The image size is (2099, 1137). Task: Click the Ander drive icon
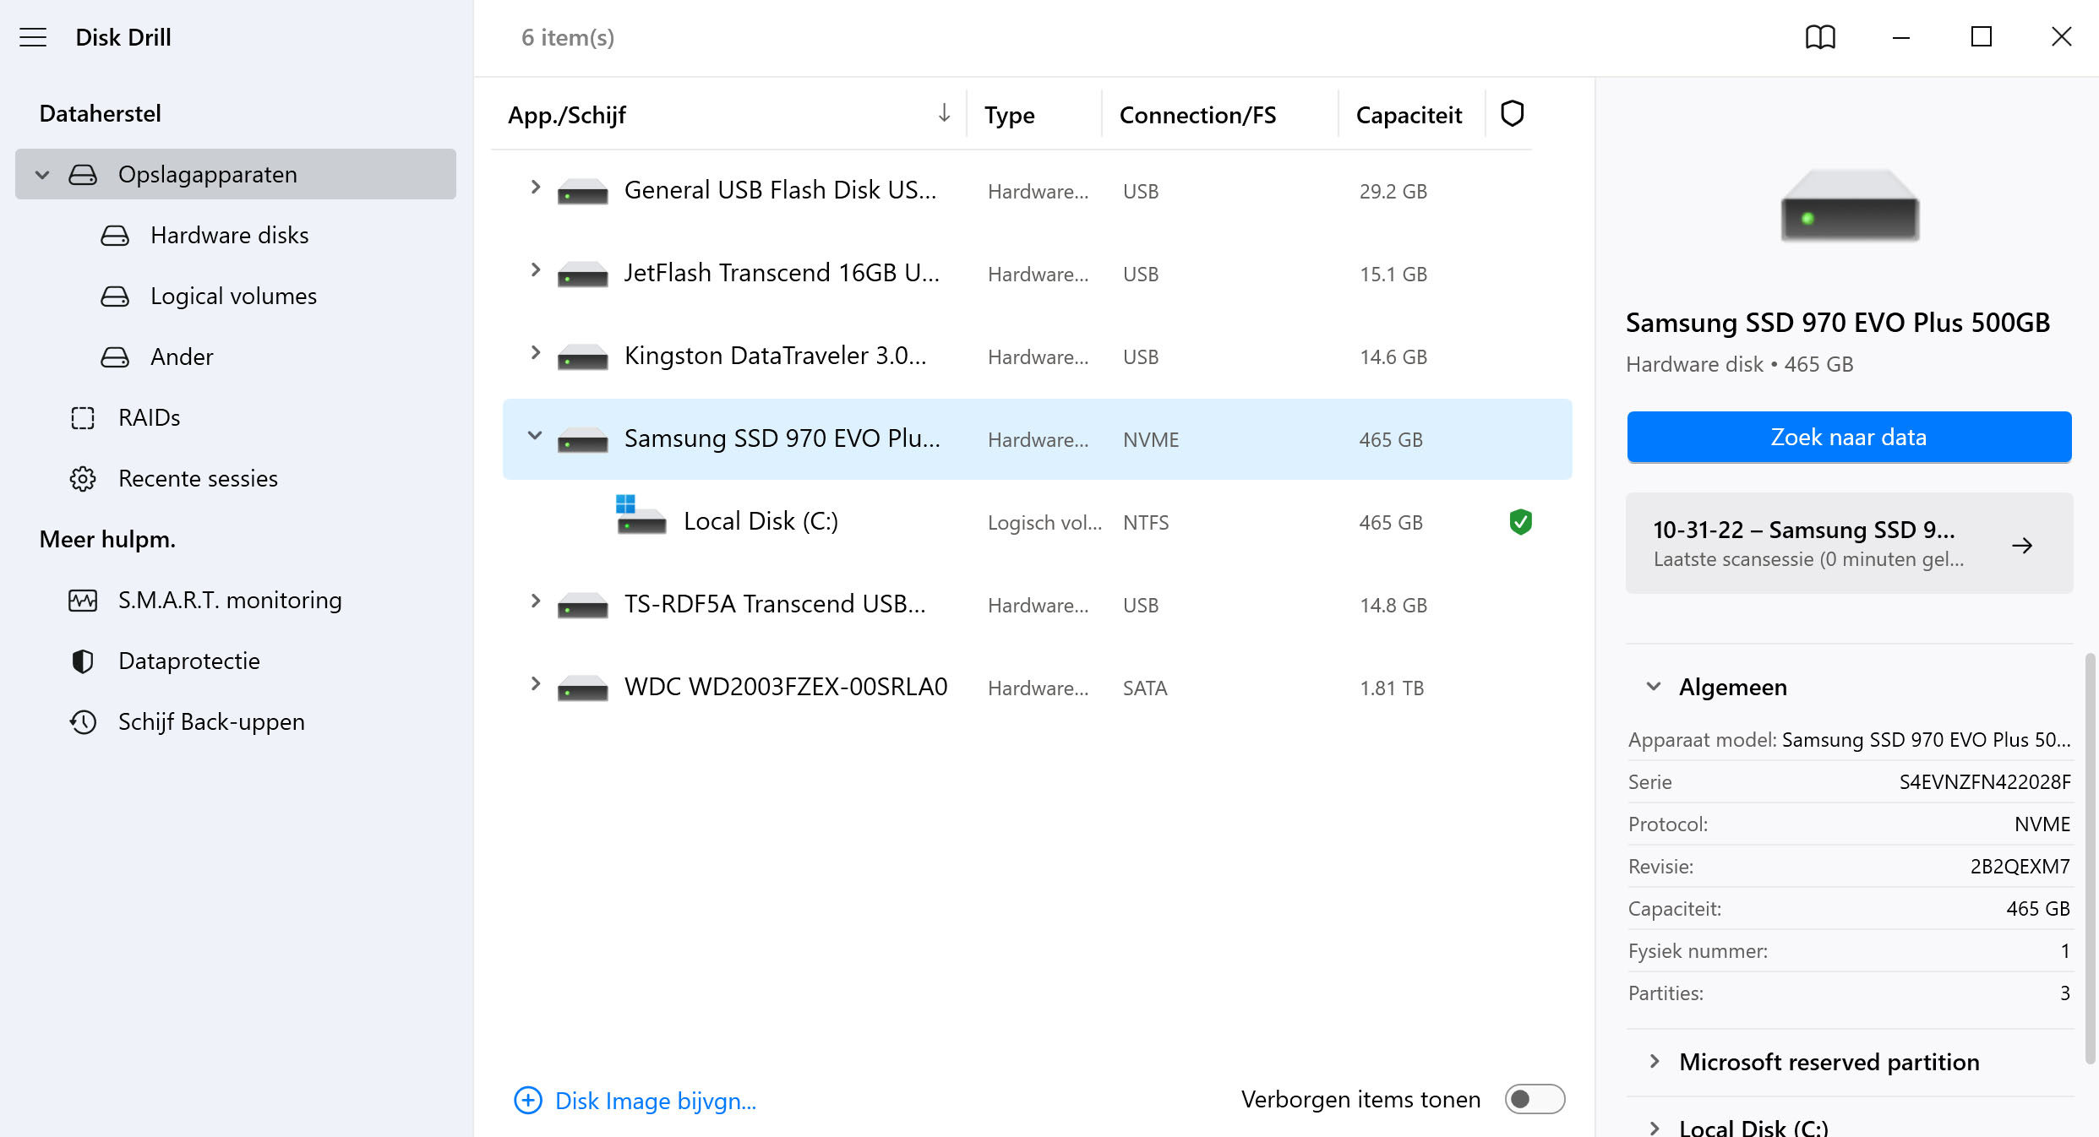pyautogui.click(x=115, y=357)
